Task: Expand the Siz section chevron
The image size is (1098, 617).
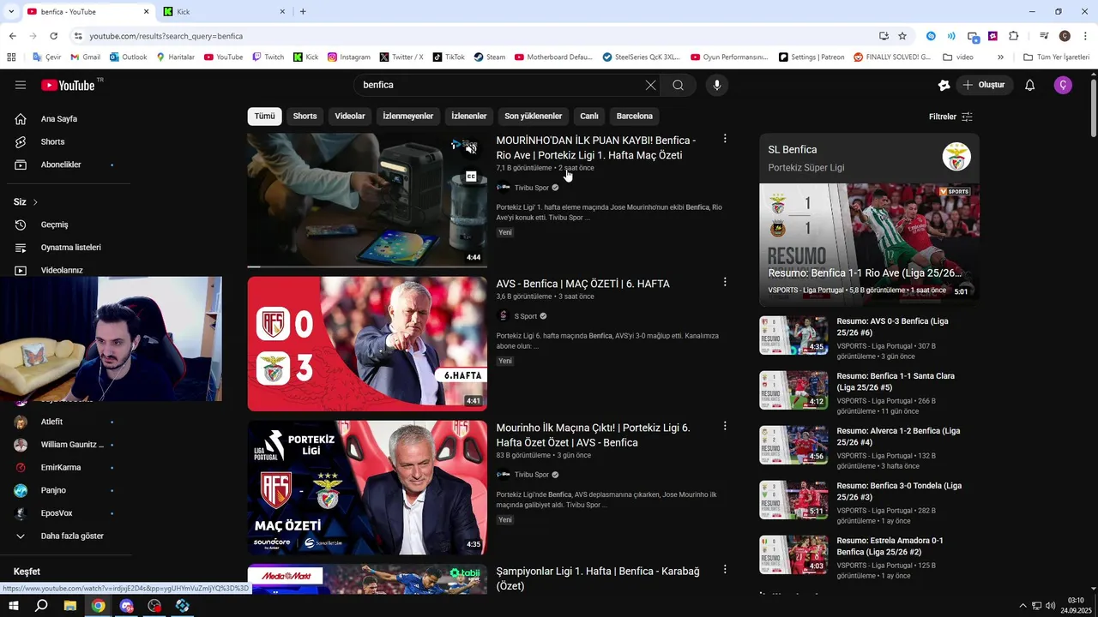Action: pos(35,202)
